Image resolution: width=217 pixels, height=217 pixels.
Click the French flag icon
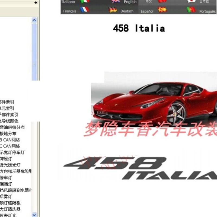click(85, 10)
